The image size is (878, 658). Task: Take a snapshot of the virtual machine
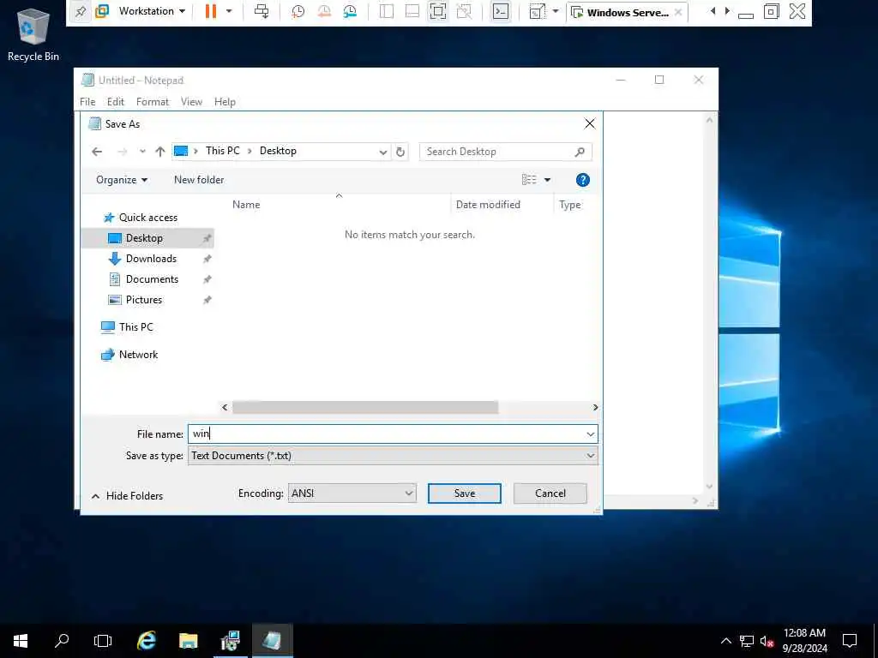pos(298,11)
